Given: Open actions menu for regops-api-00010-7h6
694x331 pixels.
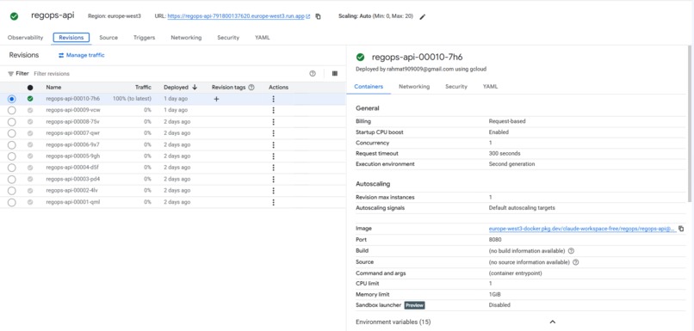Looking at the screenshot, I should click(x=273, y=99).
